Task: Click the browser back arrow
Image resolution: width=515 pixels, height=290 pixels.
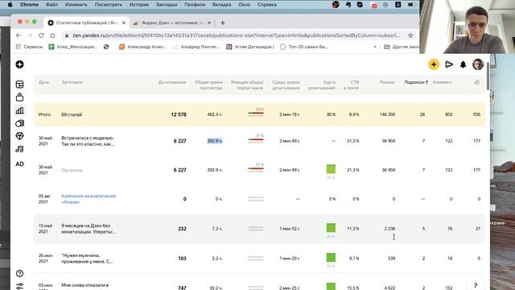Action: pos(18,35)
